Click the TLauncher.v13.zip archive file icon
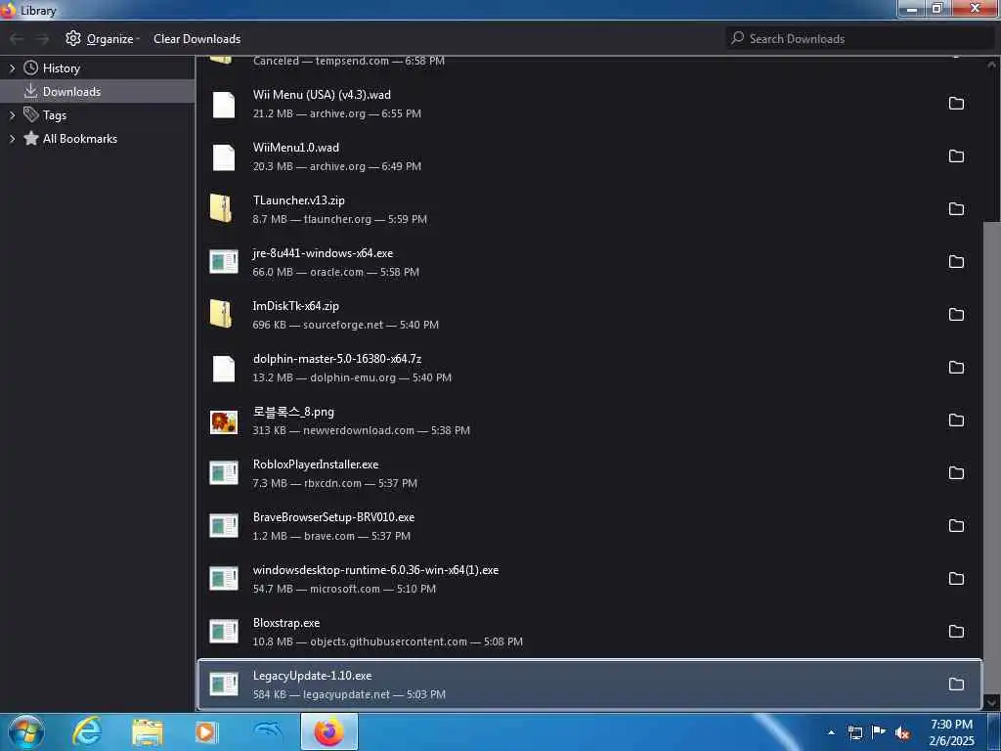Image resolution: width=1001 pixels, height=751 pixels. [x=221, y=208]
